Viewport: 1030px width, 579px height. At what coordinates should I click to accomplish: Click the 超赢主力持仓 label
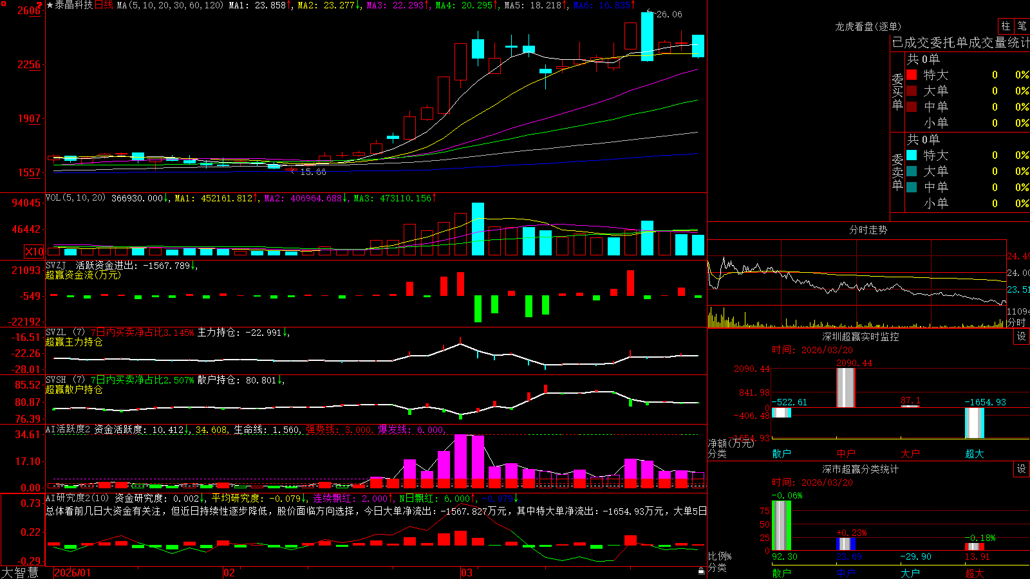74,342
